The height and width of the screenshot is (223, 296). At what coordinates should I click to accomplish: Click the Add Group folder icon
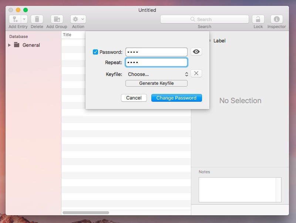pos(57,19)
